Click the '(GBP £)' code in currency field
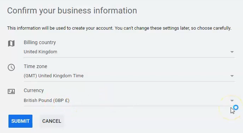This screenshot has height=133, width=243. click(61, 101)
